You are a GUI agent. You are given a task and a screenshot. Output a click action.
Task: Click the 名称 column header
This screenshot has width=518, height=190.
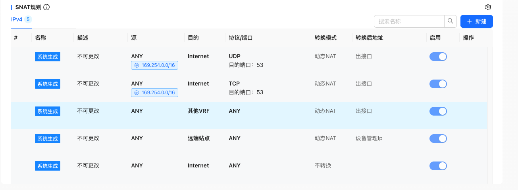tap(40, 38)
